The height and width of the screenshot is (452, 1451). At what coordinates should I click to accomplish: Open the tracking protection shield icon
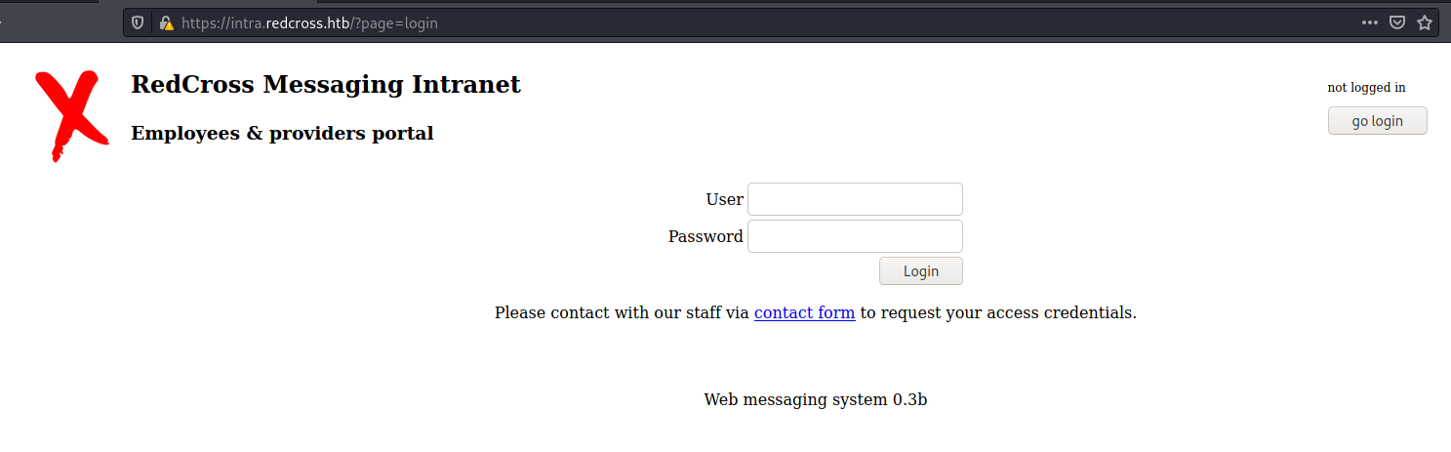138,22
